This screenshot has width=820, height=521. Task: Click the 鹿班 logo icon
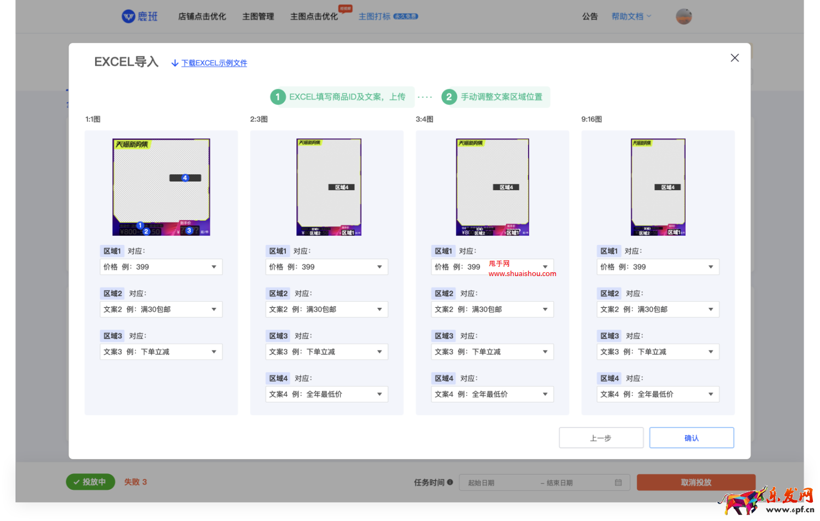coord(128,16)
